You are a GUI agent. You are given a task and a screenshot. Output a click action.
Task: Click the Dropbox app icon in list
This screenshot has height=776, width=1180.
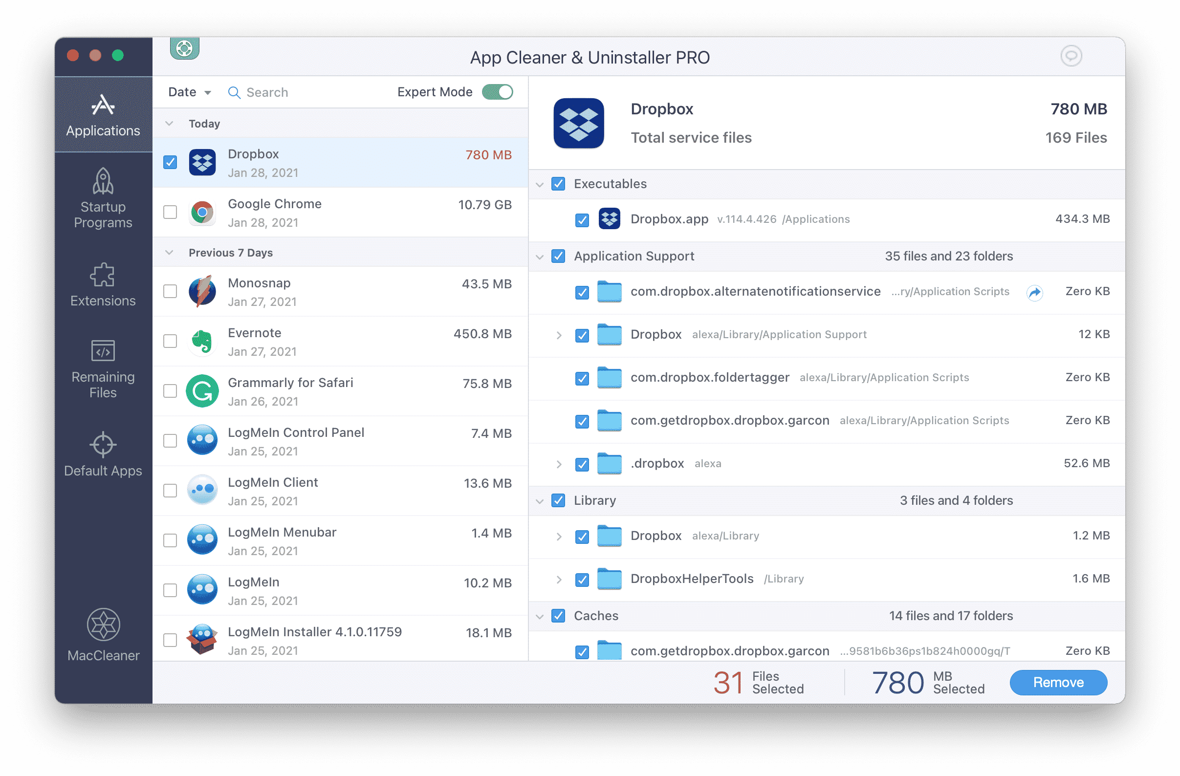tap(202, 163)
